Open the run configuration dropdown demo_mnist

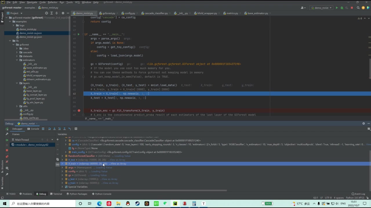point(321,8)
